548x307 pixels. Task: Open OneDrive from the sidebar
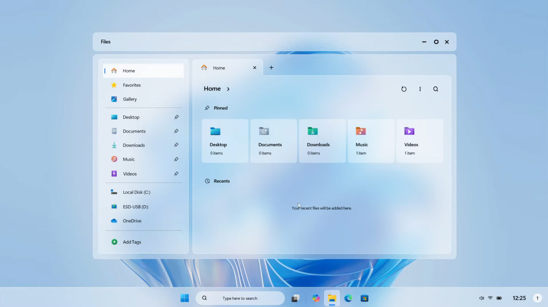pyautogui.click(x=132, y=221)
